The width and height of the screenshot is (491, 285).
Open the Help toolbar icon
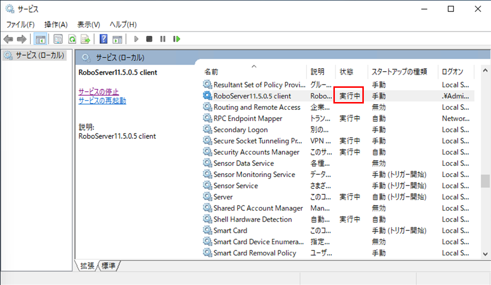(x=103, y=39)
